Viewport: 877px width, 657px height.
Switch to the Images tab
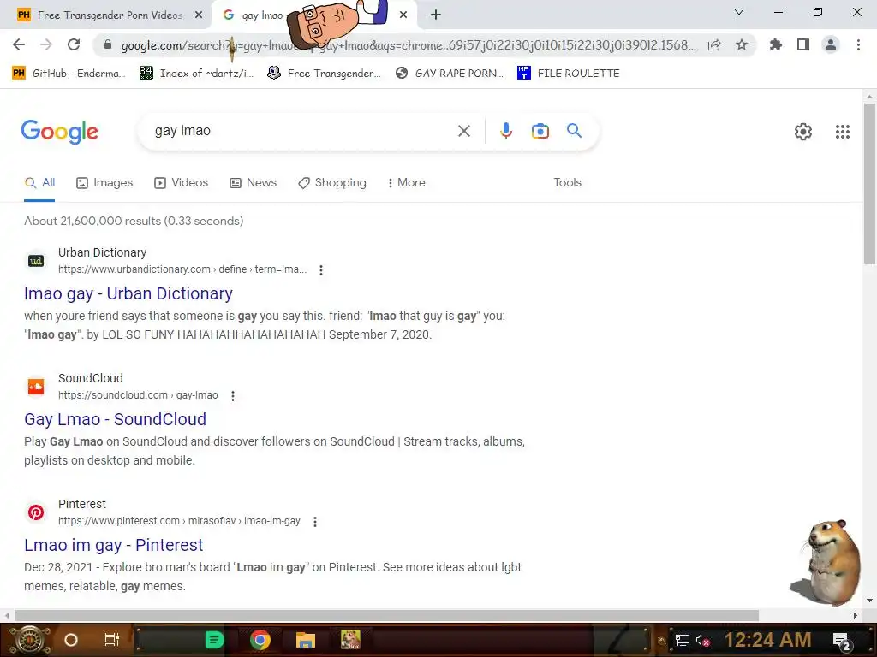104,183
